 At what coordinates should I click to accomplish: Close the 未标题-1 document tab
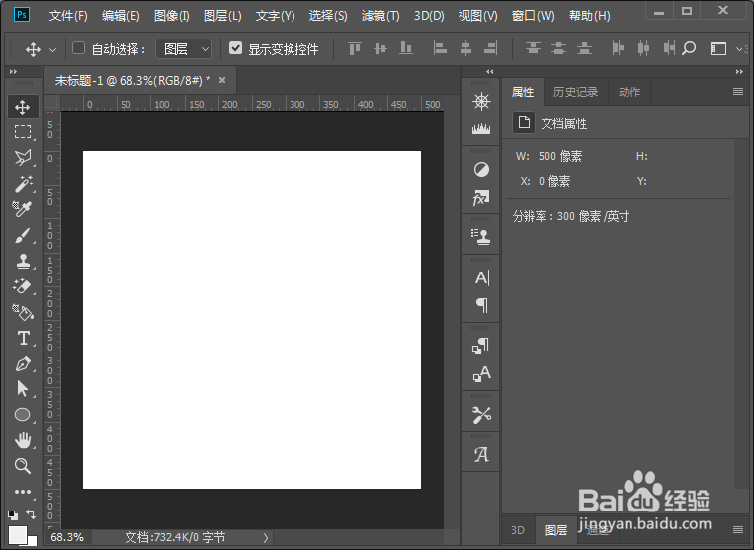pos(222,80)
